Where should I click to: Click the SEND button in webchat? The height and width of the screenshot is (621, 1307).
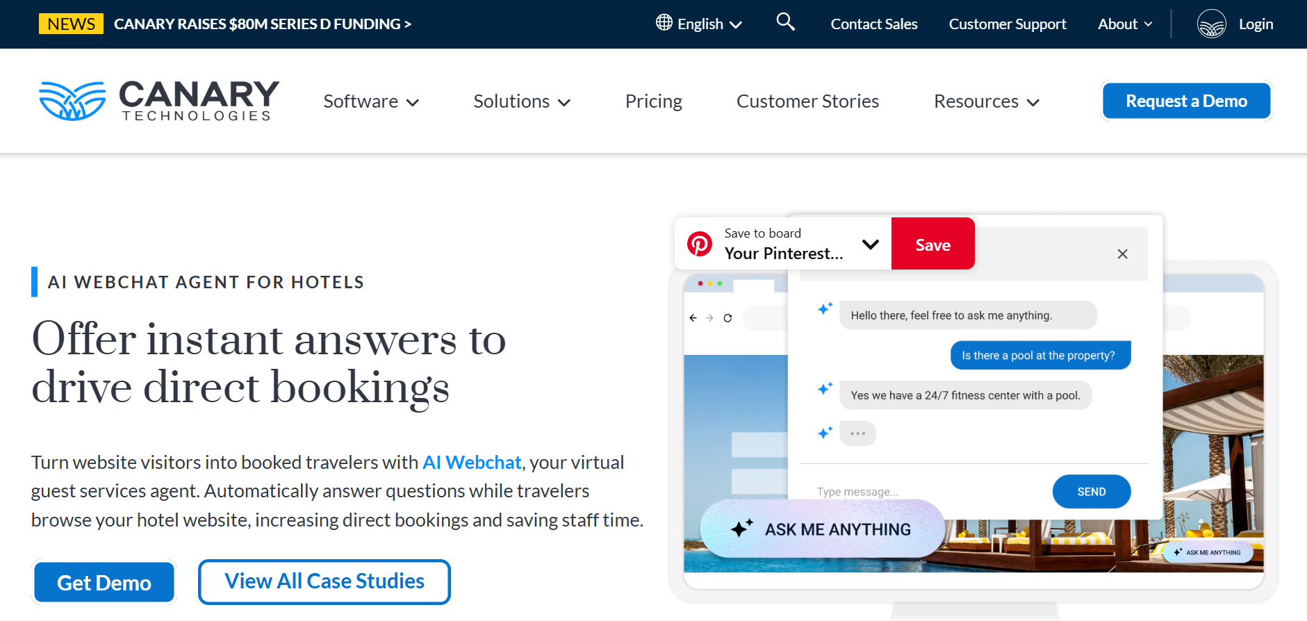point(1092,491)
